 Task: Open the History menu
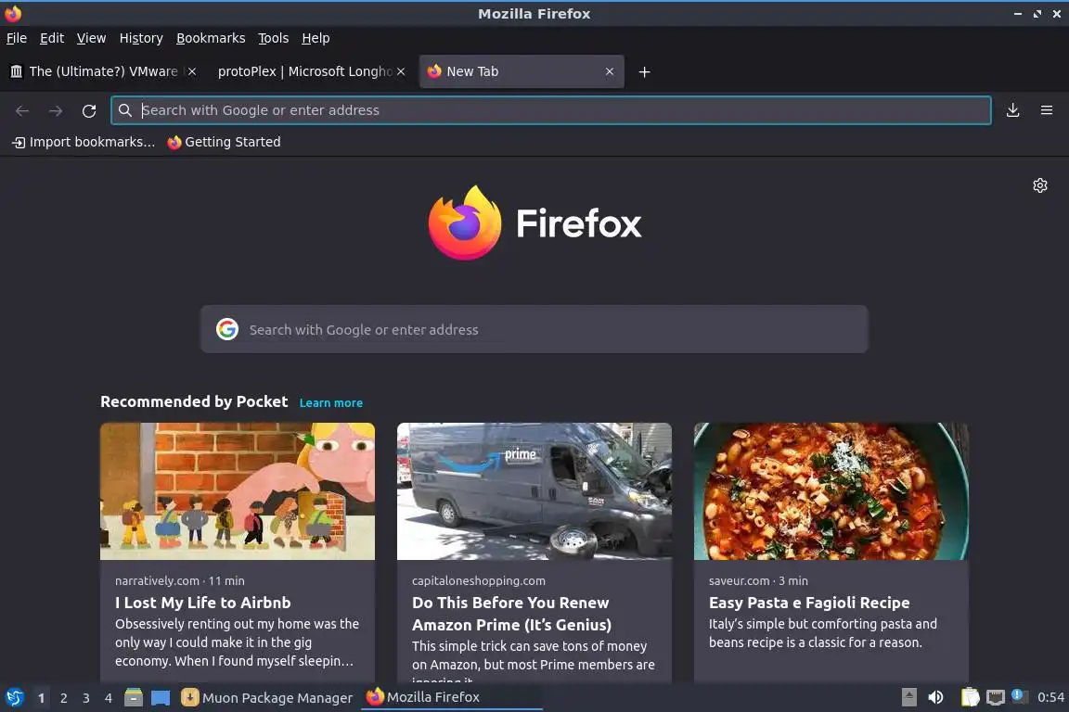coord(141,38)
